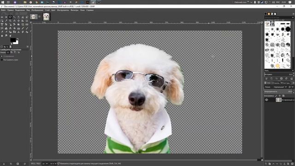295x166 pixels.
Task: Open the layer mode group dropdown arrow
Action: (293, 87)
